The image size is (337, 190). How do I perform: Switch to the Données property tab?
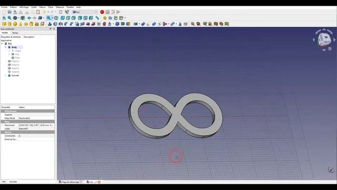pyautogui.click(x=13, y=182)
